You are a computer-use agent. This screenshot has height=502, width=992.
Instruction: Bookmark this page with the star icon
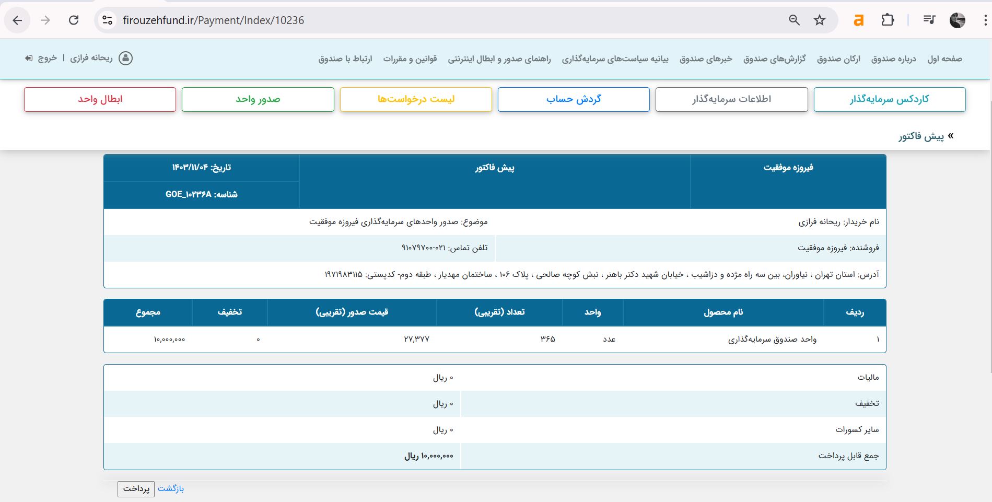tap(820, 20)
